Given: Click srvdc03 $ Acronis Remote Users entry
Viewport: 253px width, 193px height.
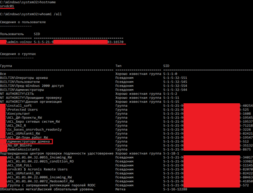Looking at the screenshot, I should (x=37, y=169).
